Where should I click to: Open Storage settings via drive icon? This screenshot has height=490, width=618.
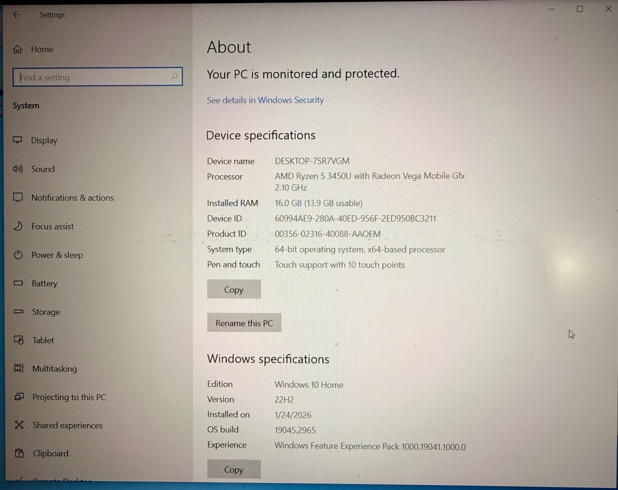click(19, 311)
